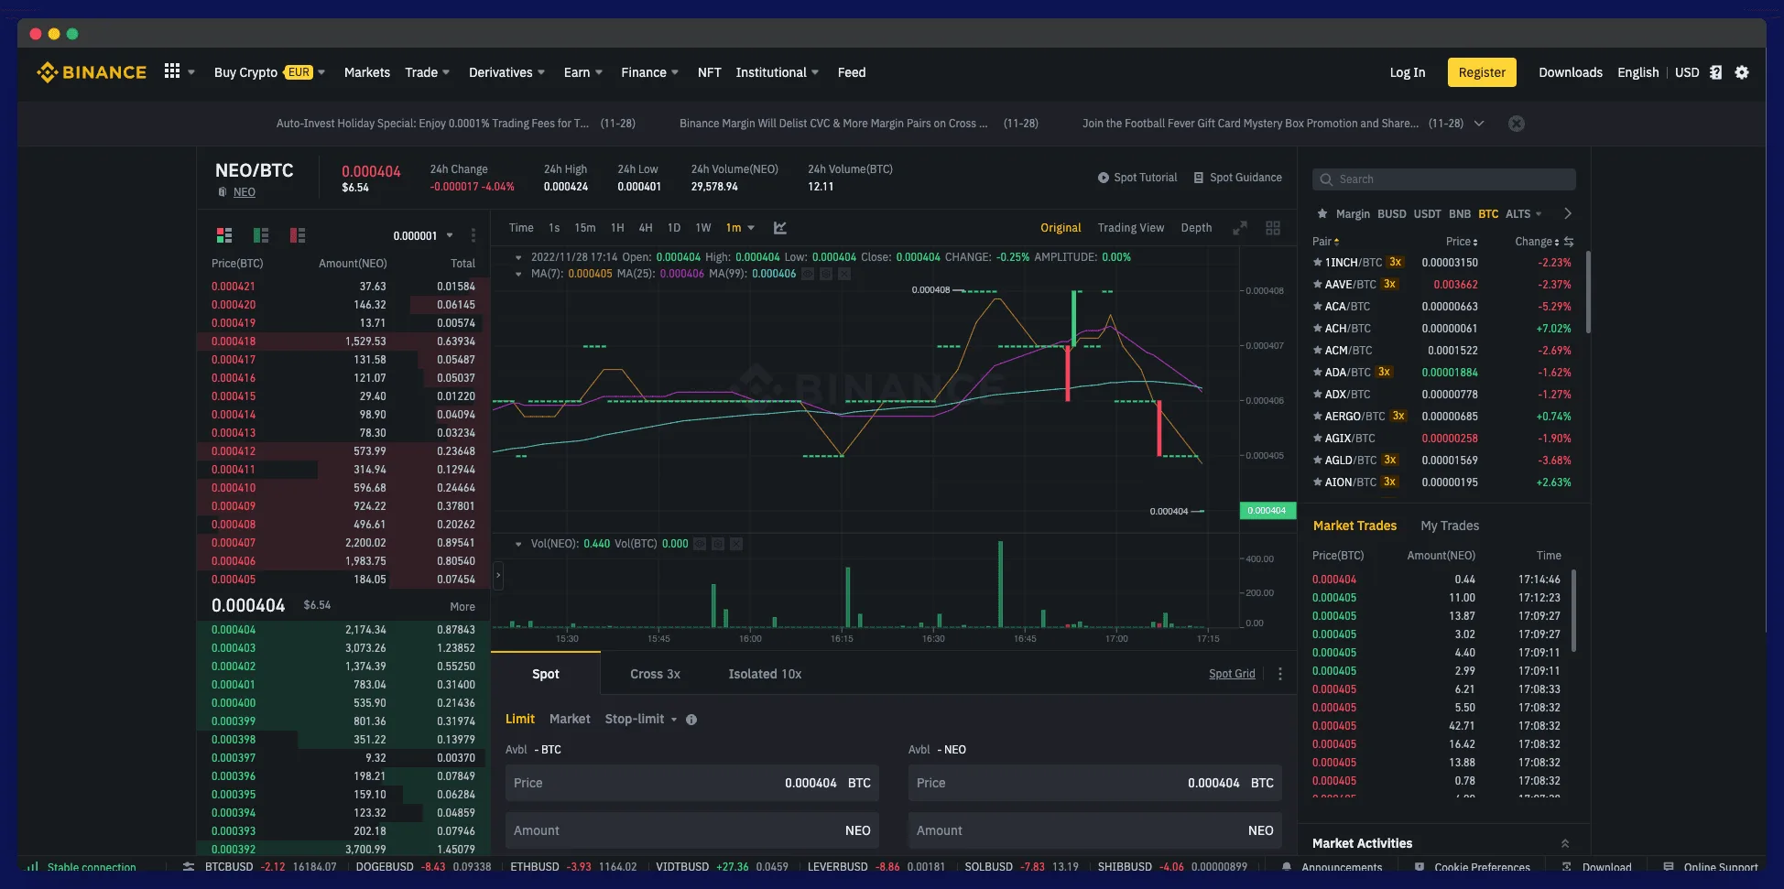Click the swap arrows beside Change column
The width and height of the screenshot is (1784, 889).
tap(1568, 242)
